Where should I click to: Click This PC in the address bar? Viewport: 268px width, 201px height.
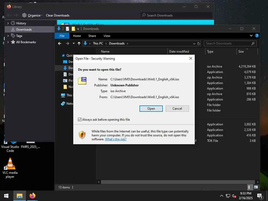point(98,43)
